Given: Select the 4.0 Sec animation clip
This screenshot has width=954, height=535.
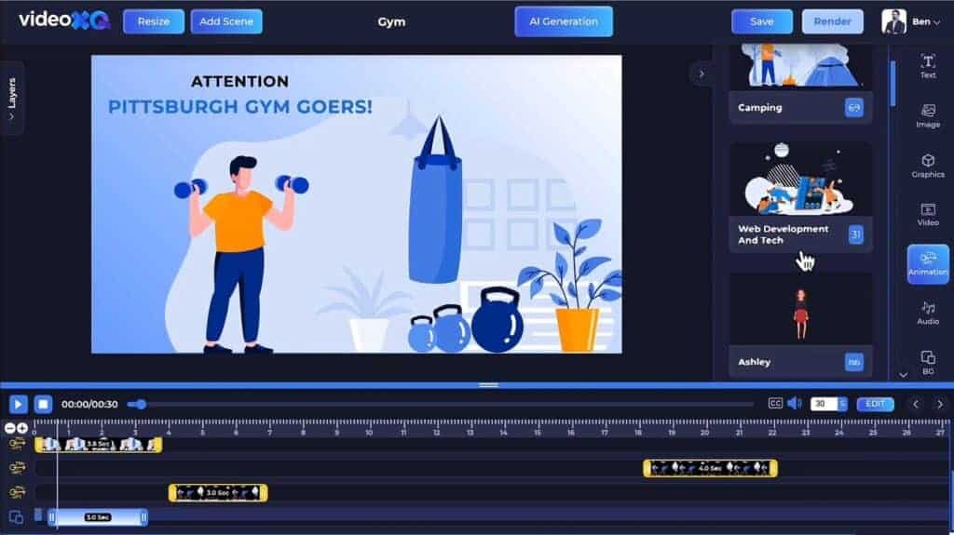Looking at the screenshot, I should pos(710,468).
